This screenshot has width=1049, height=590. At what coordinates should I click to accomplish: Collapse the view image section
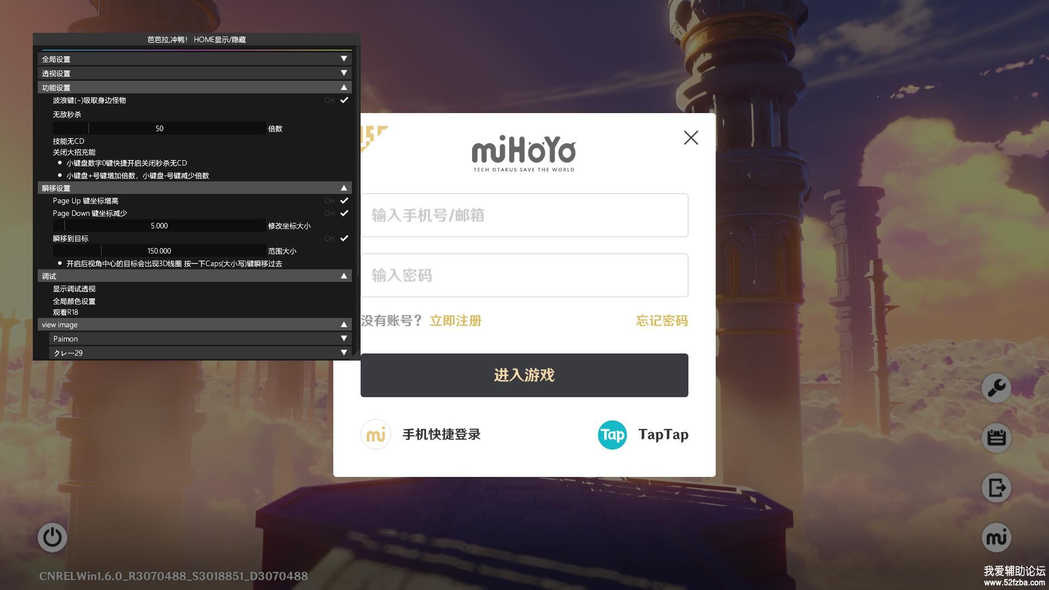[x=195, y=324]
